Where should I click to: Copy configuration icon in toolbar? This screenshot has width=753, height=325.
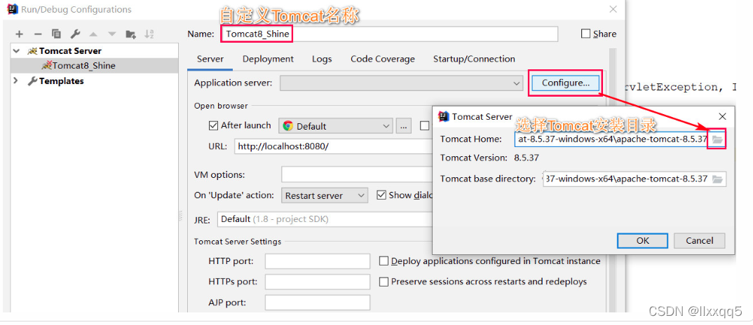pos(56,34)
